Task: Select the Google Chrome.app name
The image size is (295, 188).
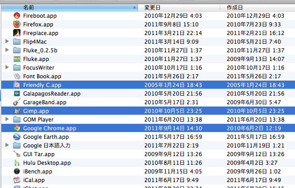Action: pyautogui.click(x=50, y=128)
